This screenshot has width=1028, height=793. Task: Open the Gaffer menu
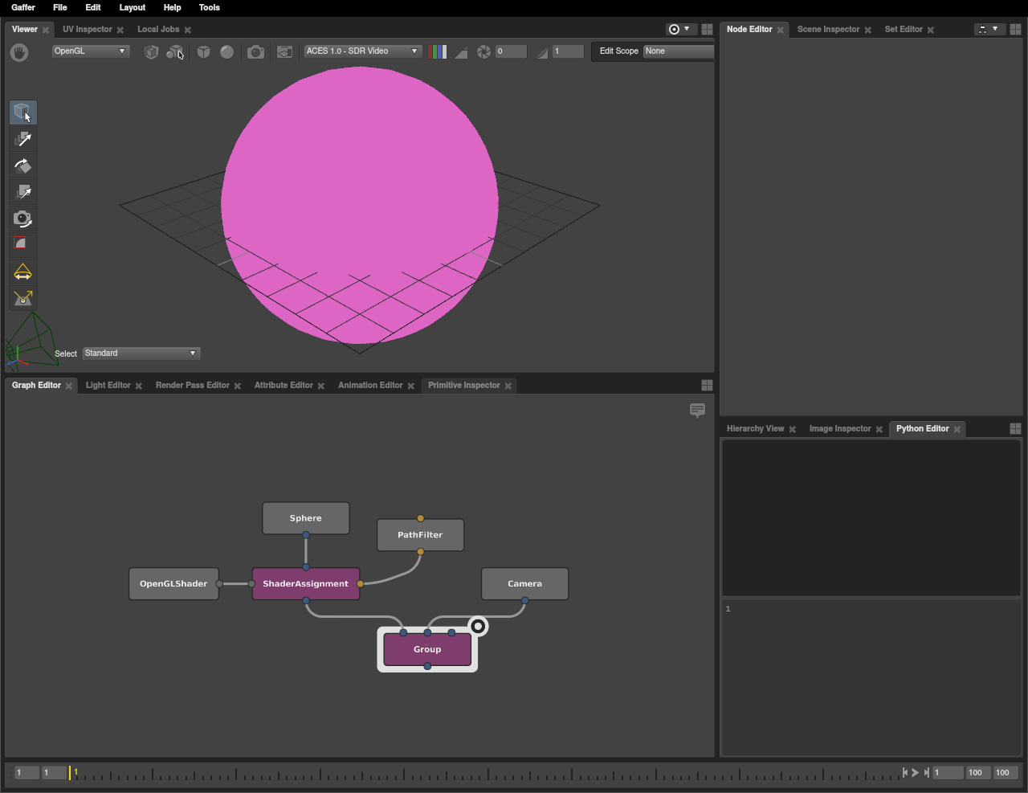[23, 7]
